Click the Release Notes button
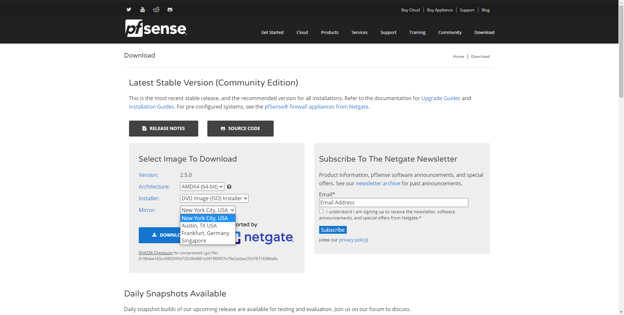 pyautogui.click(x=163, y=128)
